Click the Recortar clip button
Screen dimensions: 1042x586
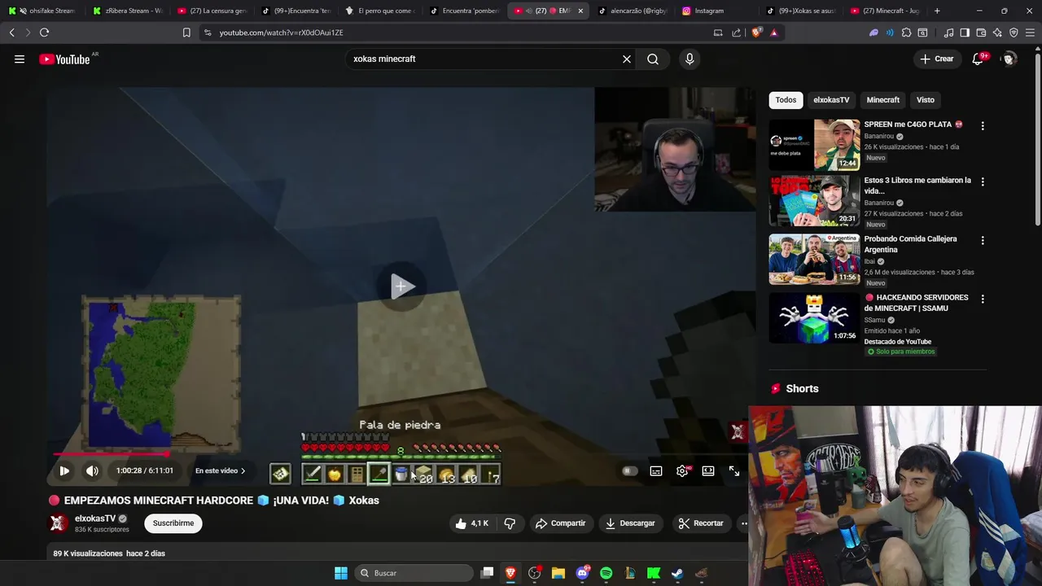point(701,523)
